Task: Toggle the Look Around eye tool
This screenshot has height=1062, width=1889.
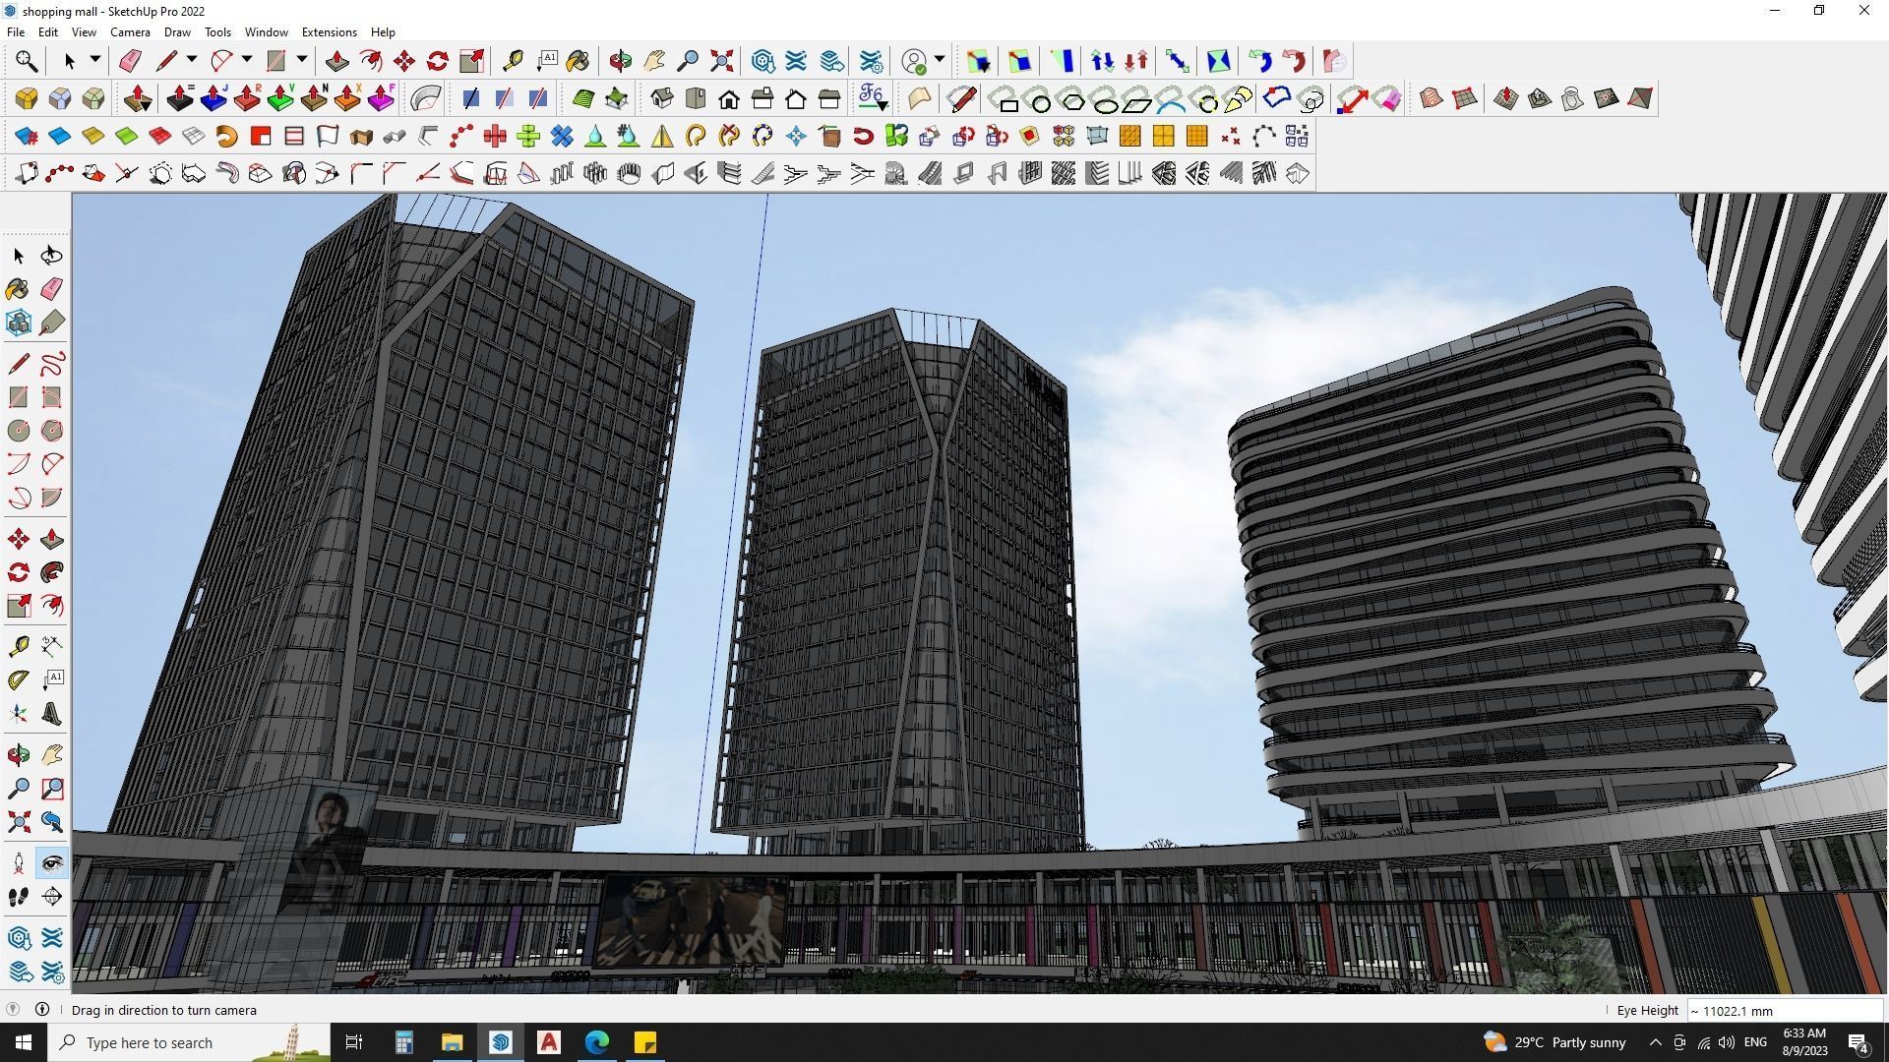Action: (52, 863)
